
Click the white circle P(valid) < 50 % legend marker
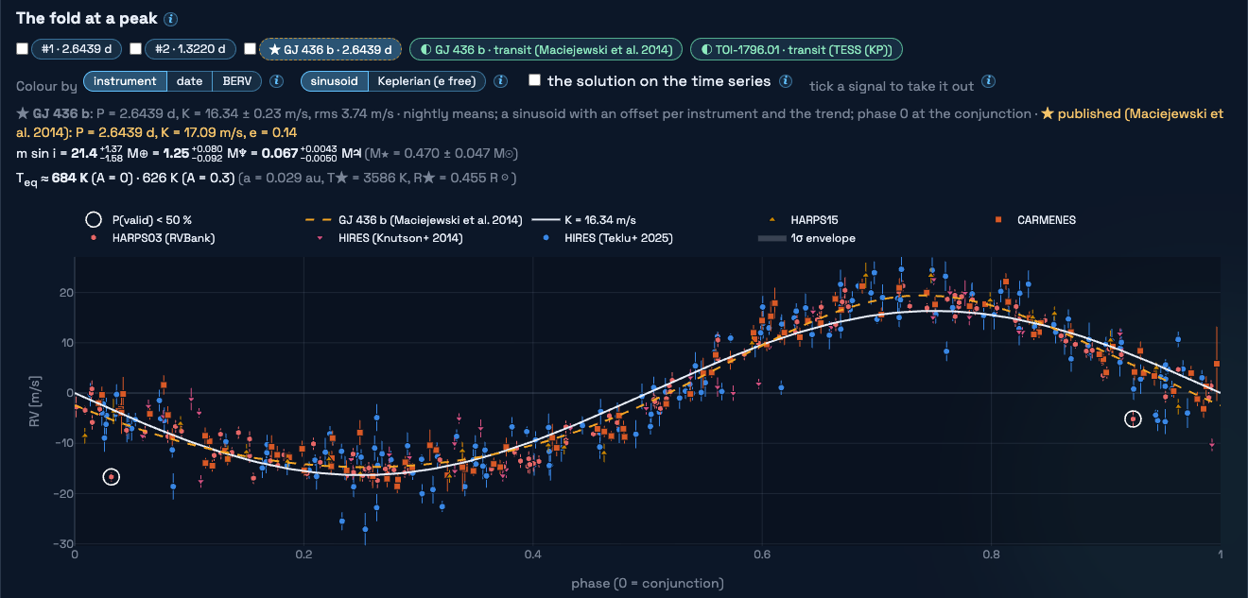pyautogui.click(x=94, y=220)
